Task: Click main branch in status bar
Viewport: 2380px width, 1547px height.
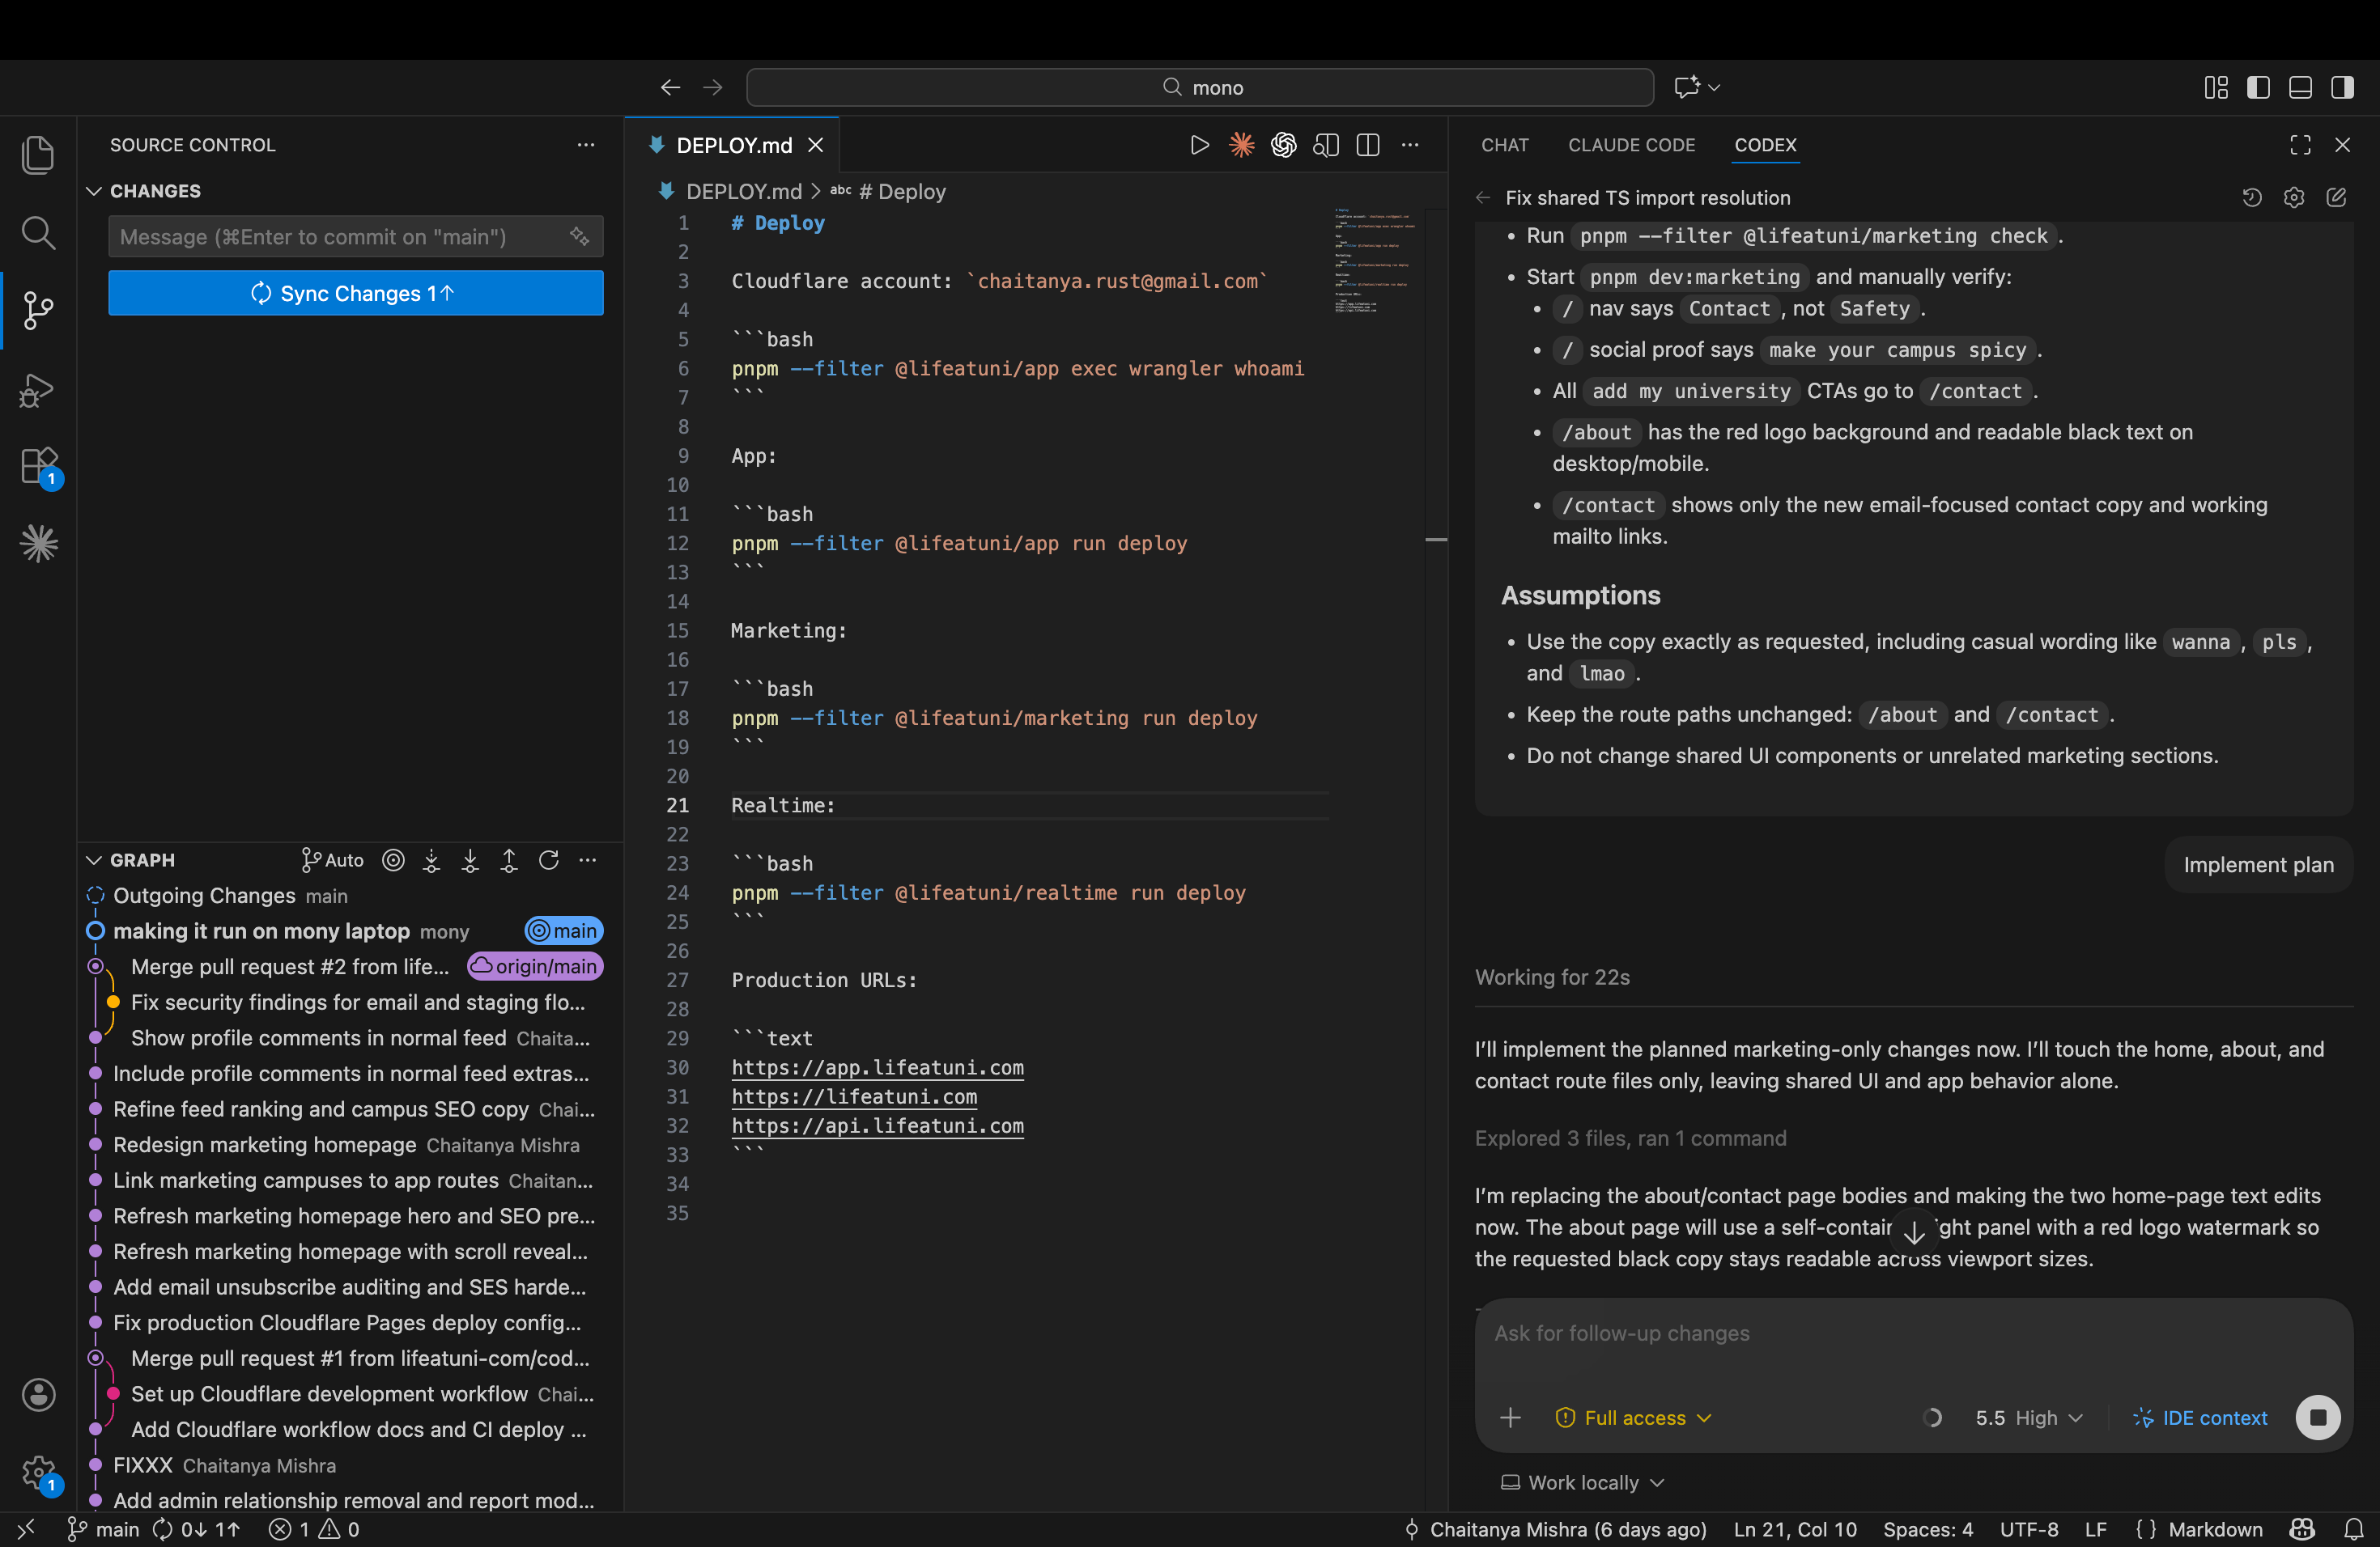Action: [103, 1529]
